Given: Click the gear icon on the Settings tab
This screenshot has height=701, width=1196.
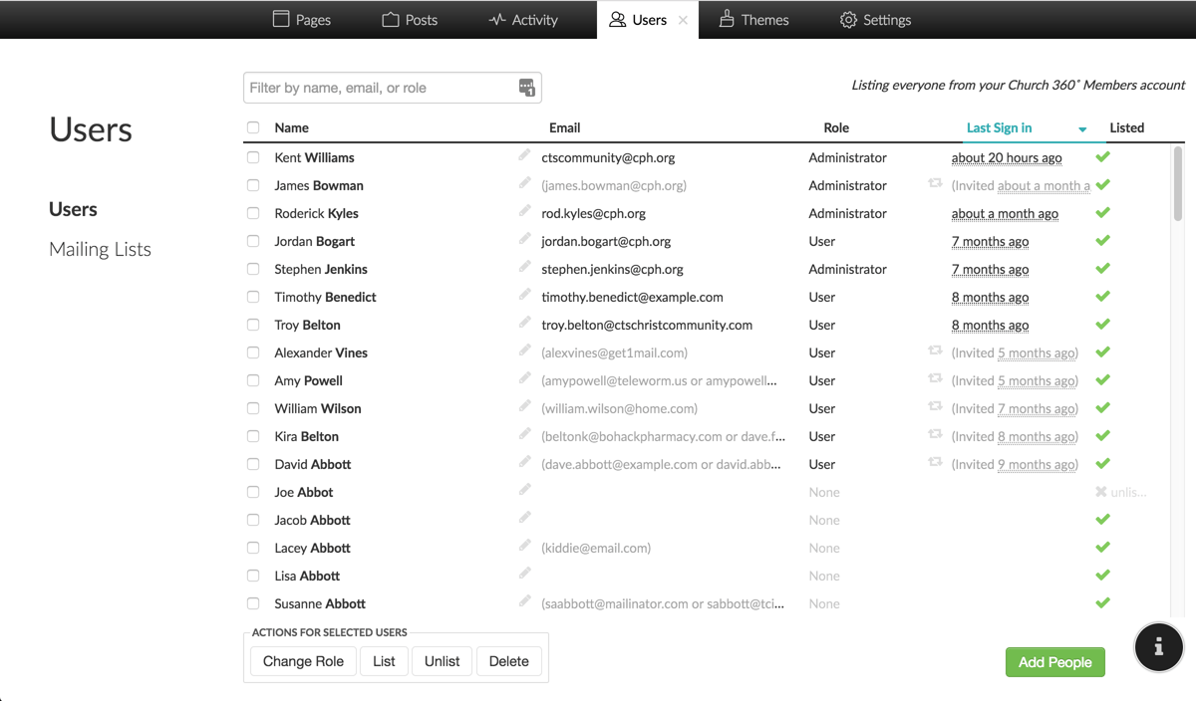Looking at the screenshot, I should point(847,19).
